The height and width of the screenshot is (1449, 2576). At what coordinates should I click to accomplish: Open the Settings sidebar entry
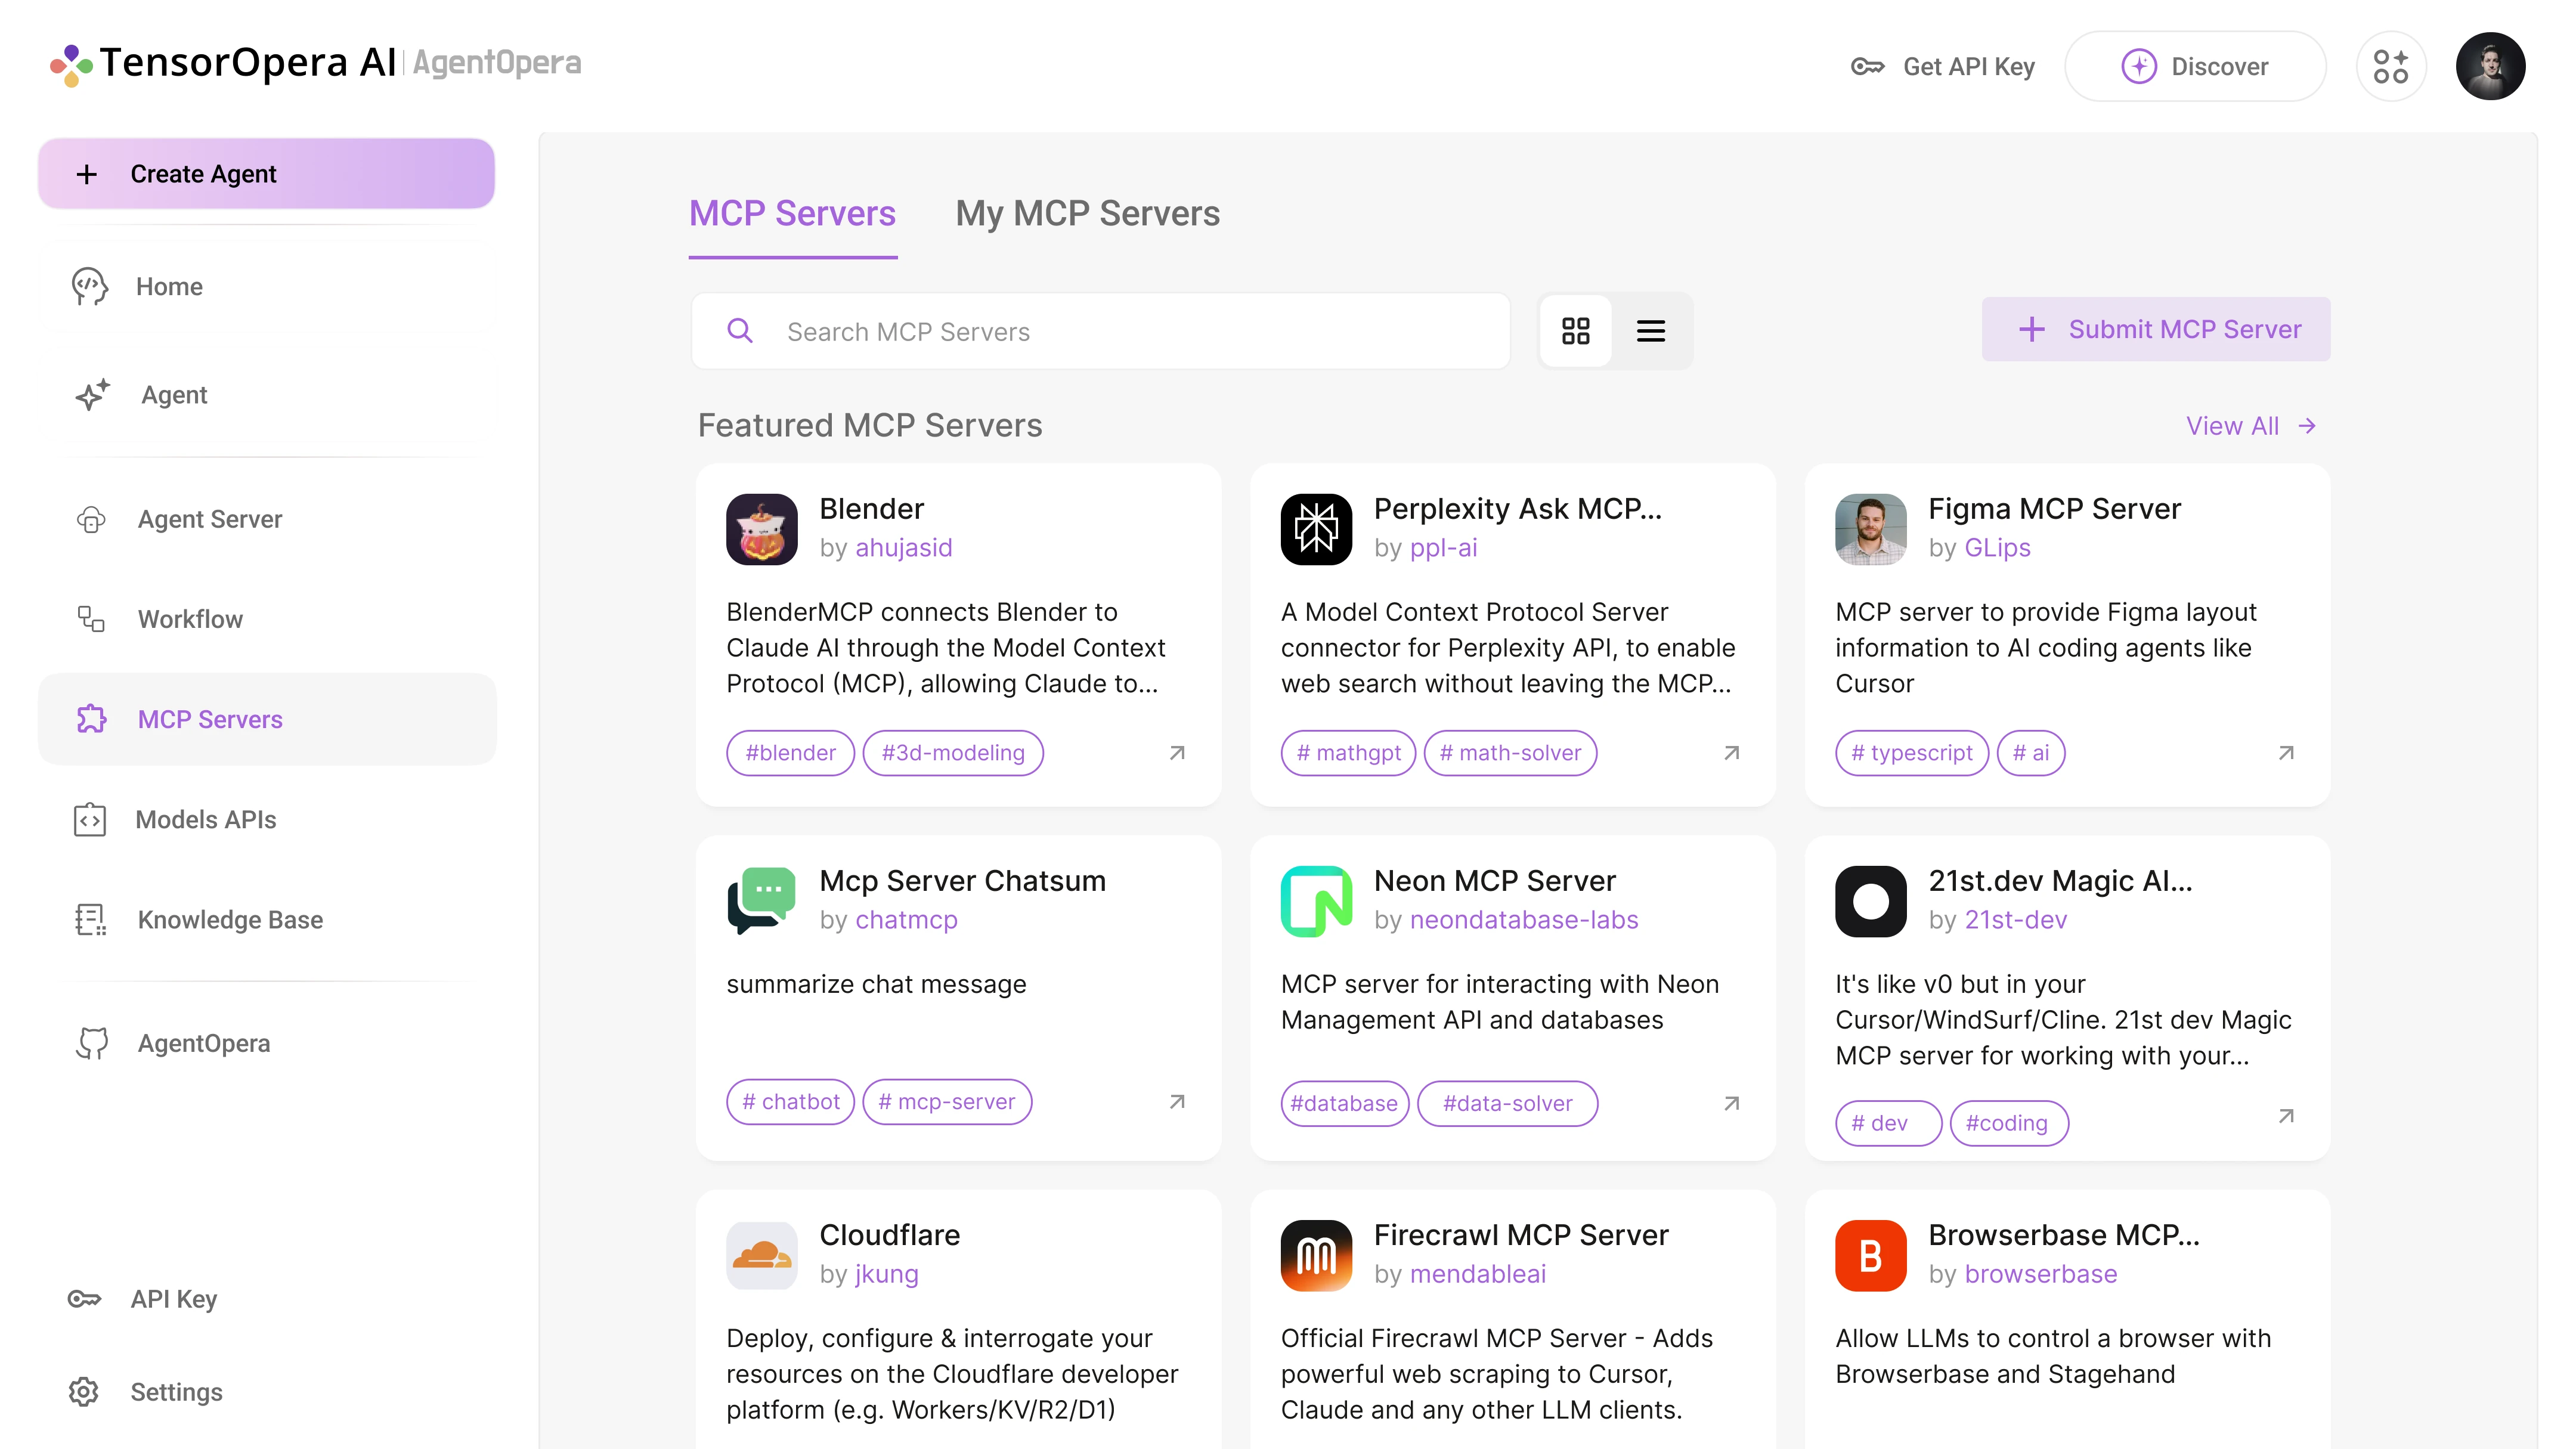[x=177, y=1391]
